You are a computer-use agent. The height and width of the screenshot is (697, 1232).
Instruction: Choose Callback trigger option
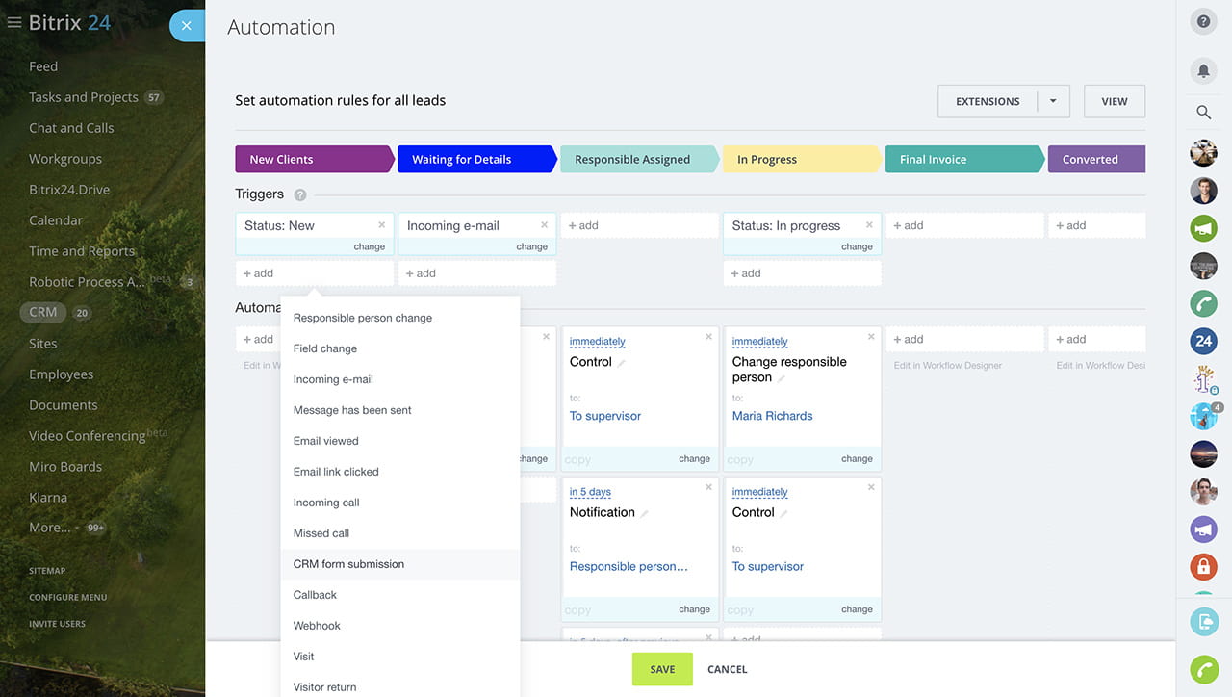click(400, 595)
